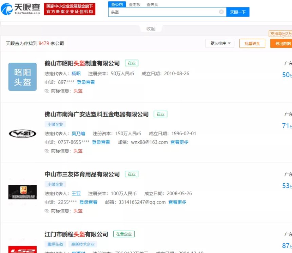This screenshot has width=292, height=253.
Task: Select the 查公司 tab
Action: click(117, 4)
